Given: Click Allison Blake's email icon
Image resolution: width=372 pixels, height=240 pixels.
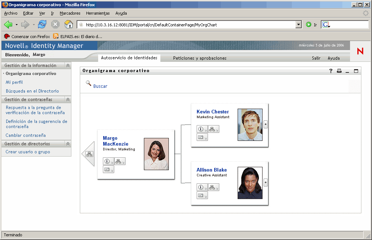Looking at the screenshot, I should pos(202,195).
